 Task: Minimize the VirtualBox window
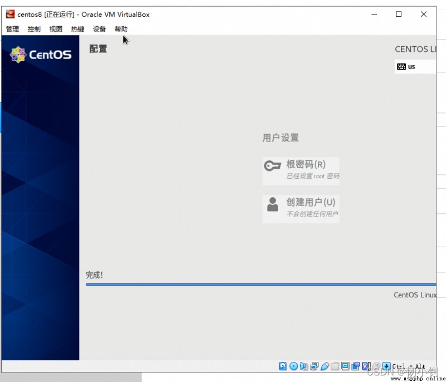[374, 14]
